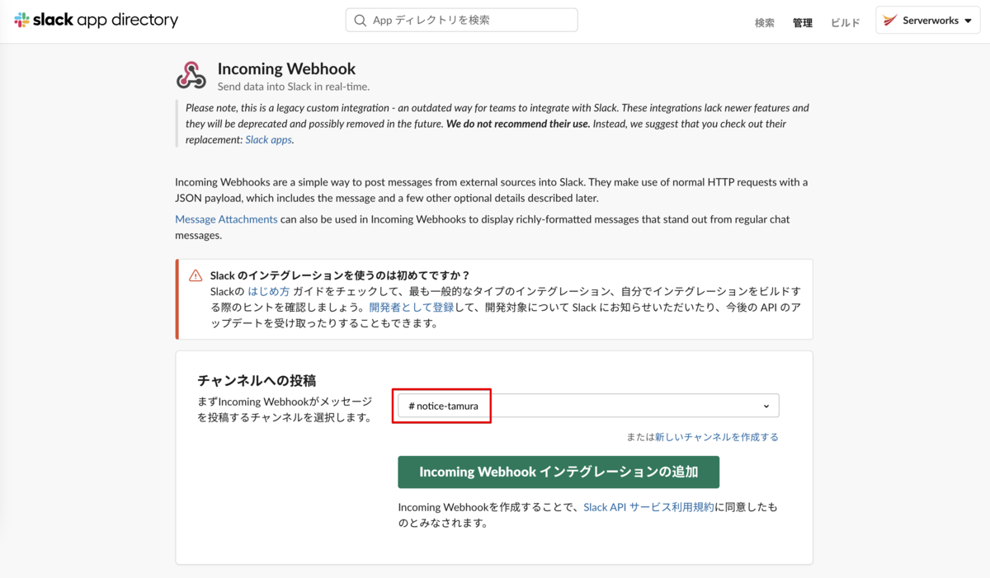Open Slack API サービス利用規約 link
The width and height of the screenshot is (990, 578).
648,507
